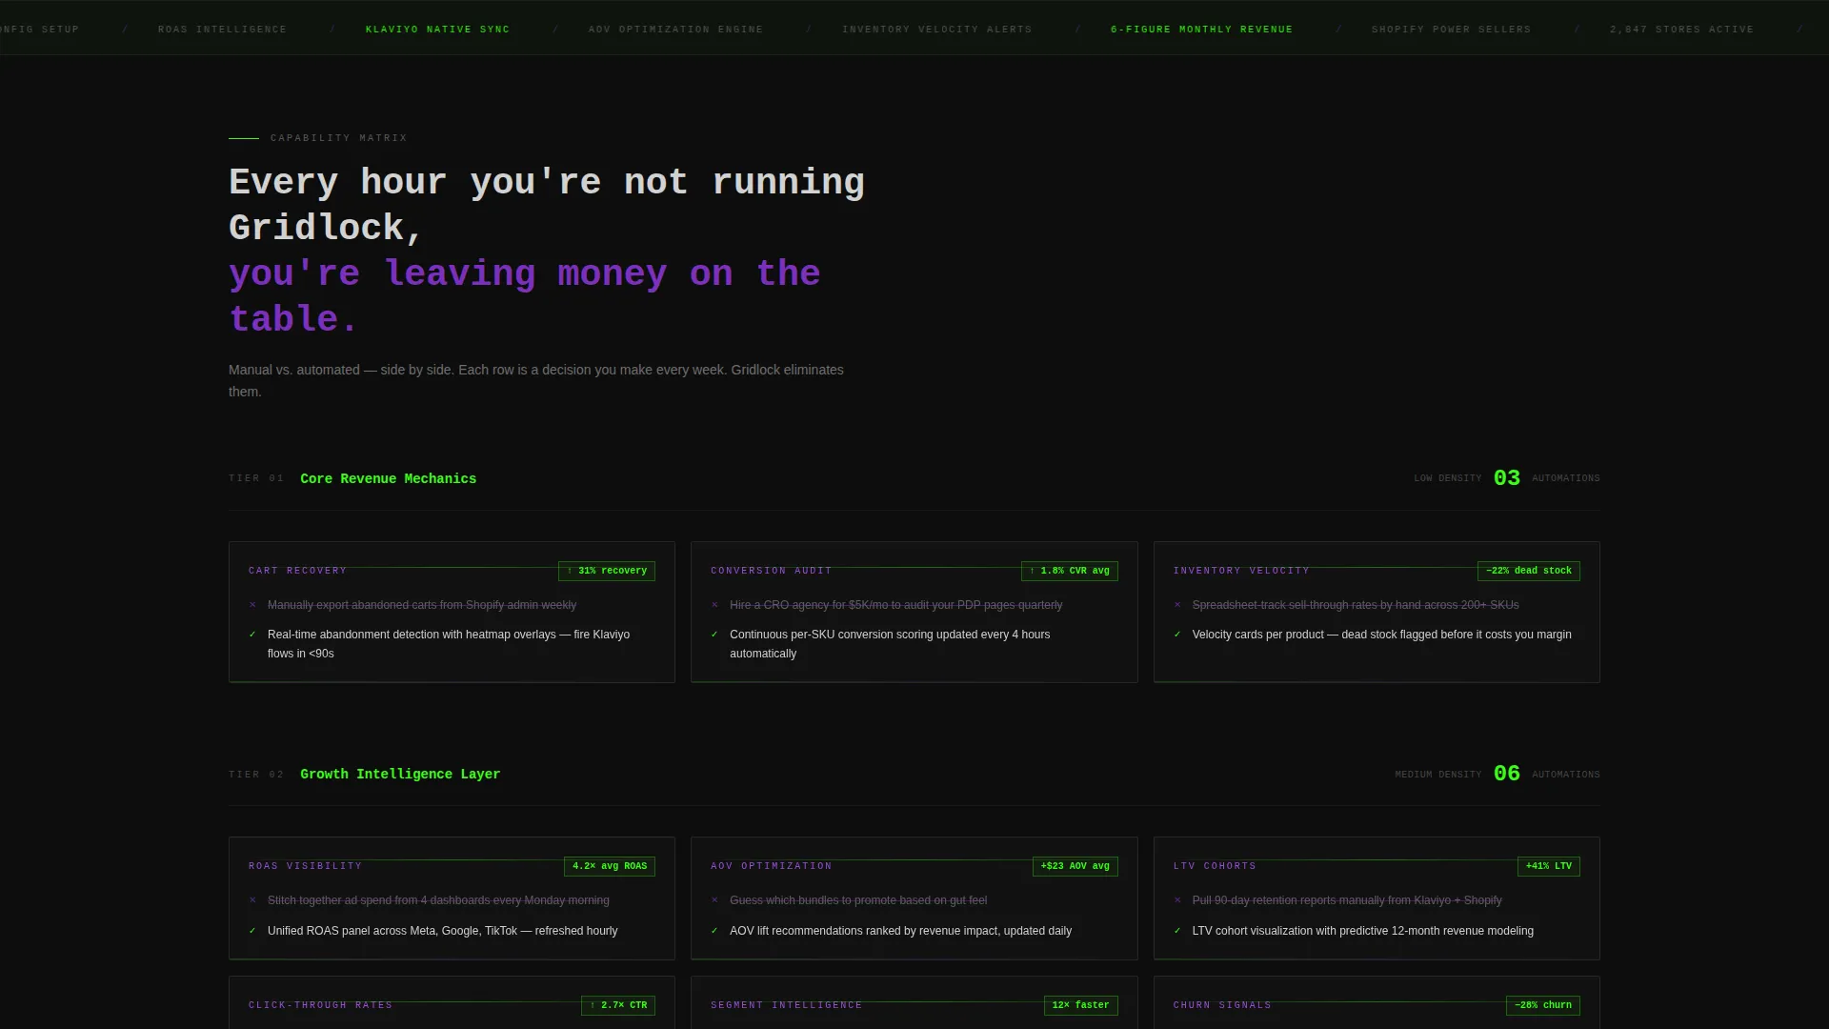This screenshot has height=1029, width=1829.
Task: Open the AOV Optimization card title
Action: coord(772,866)
